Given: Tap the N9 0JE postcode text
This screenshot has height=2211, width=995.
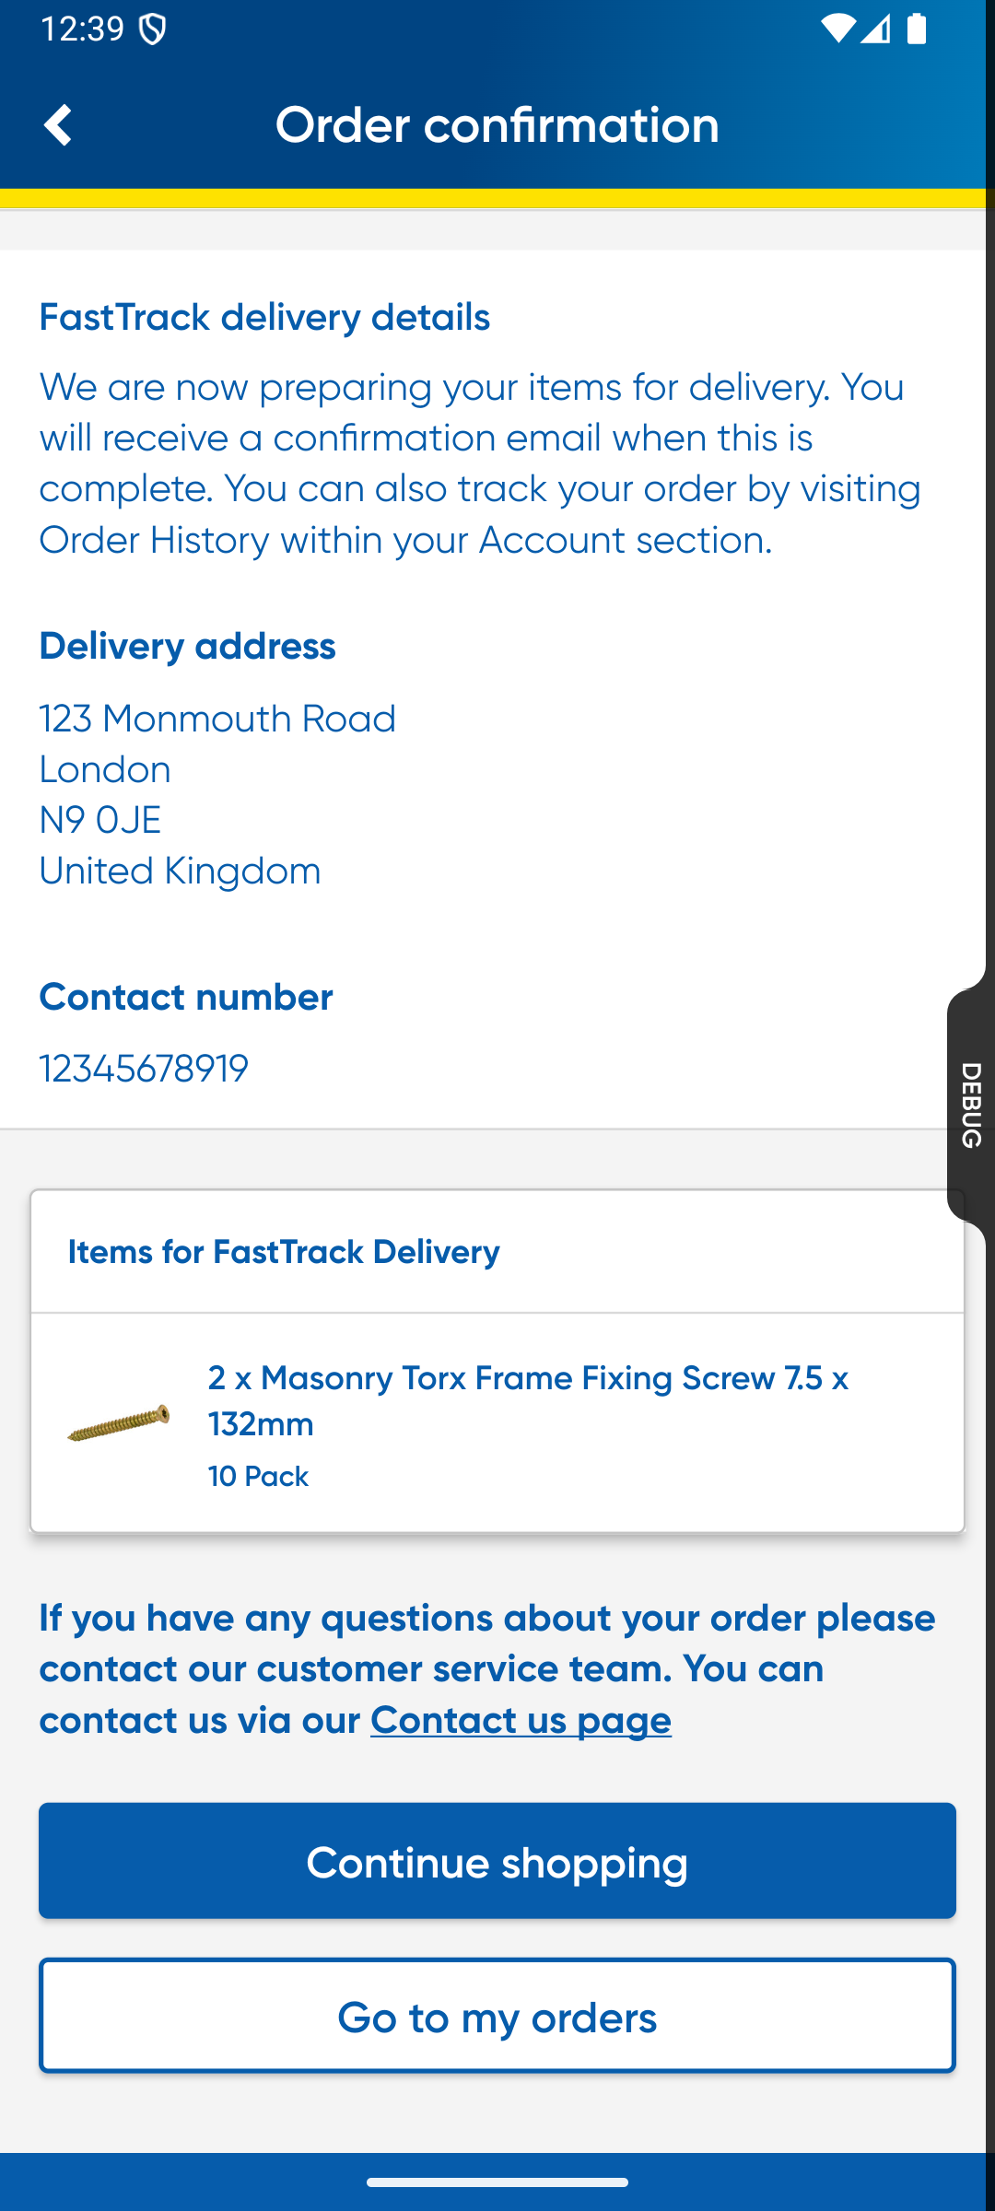Looking at the screenshot, I should (x=100, y=820).
